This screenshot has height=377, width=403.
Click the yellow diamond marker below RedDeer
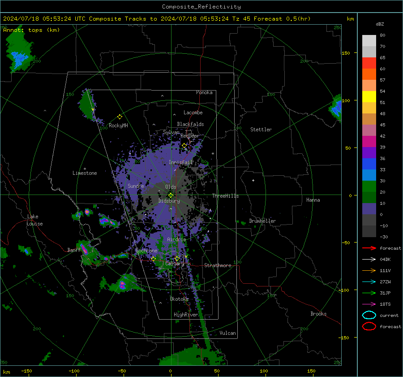point(184,146)
